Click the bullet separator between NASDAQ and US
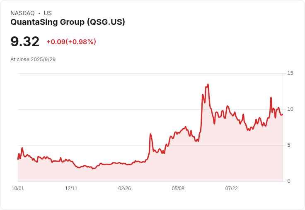The image size is (305, 210). coord(39,13)
